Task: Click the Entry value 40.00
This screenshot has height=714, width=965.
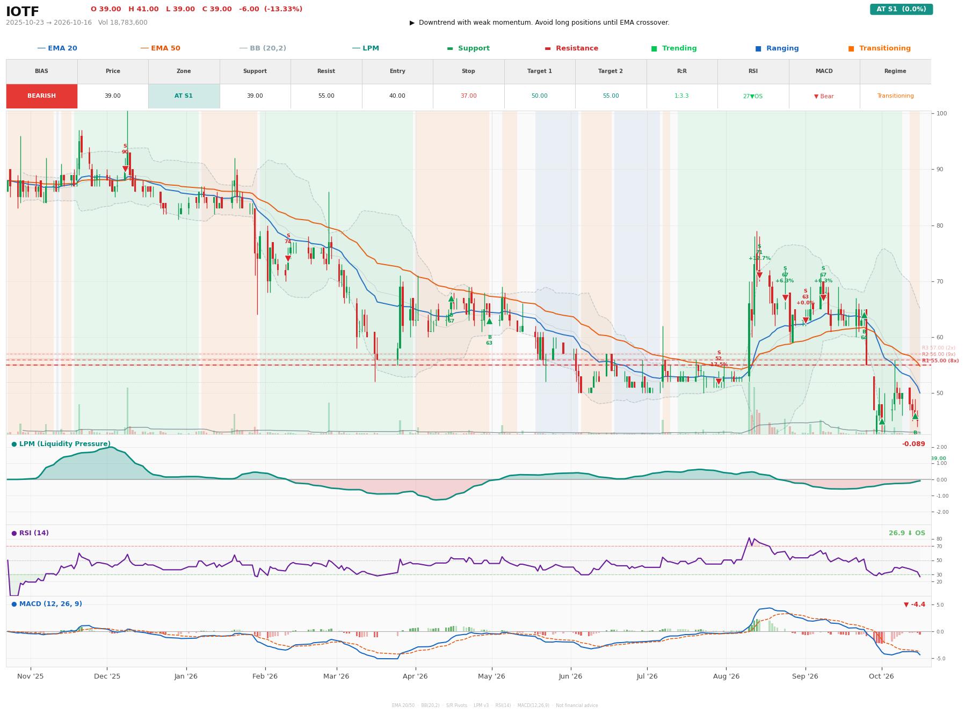Action: [397, 96]
